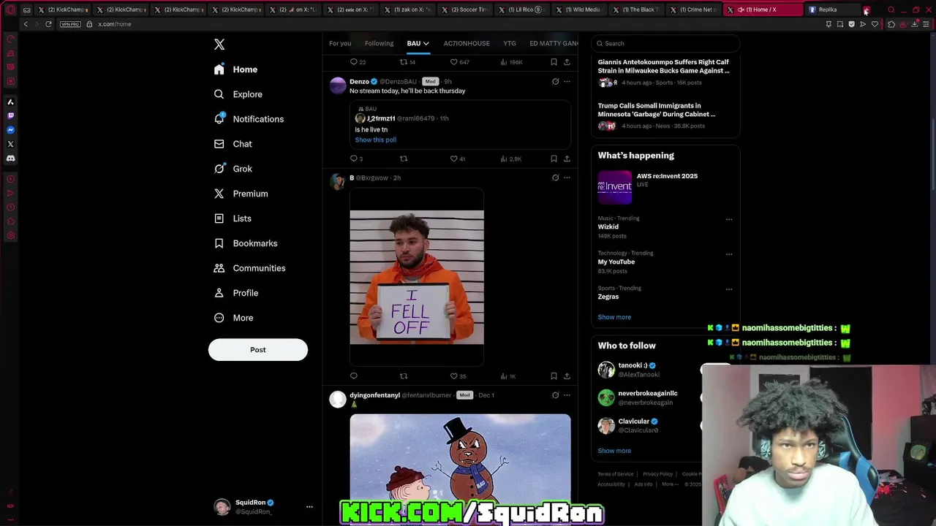
Task: Switch to Soccer browser tab
Action: 464,9
